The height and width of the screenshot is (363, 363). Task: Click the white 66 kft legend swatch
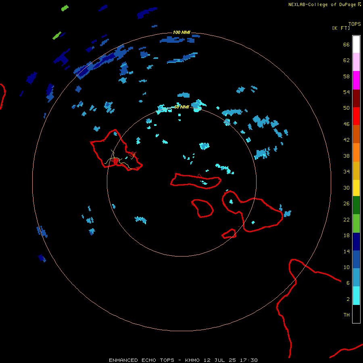(356, 44)
